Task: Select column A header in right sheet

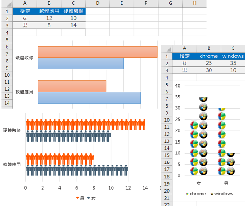Action: pos(184,48)
